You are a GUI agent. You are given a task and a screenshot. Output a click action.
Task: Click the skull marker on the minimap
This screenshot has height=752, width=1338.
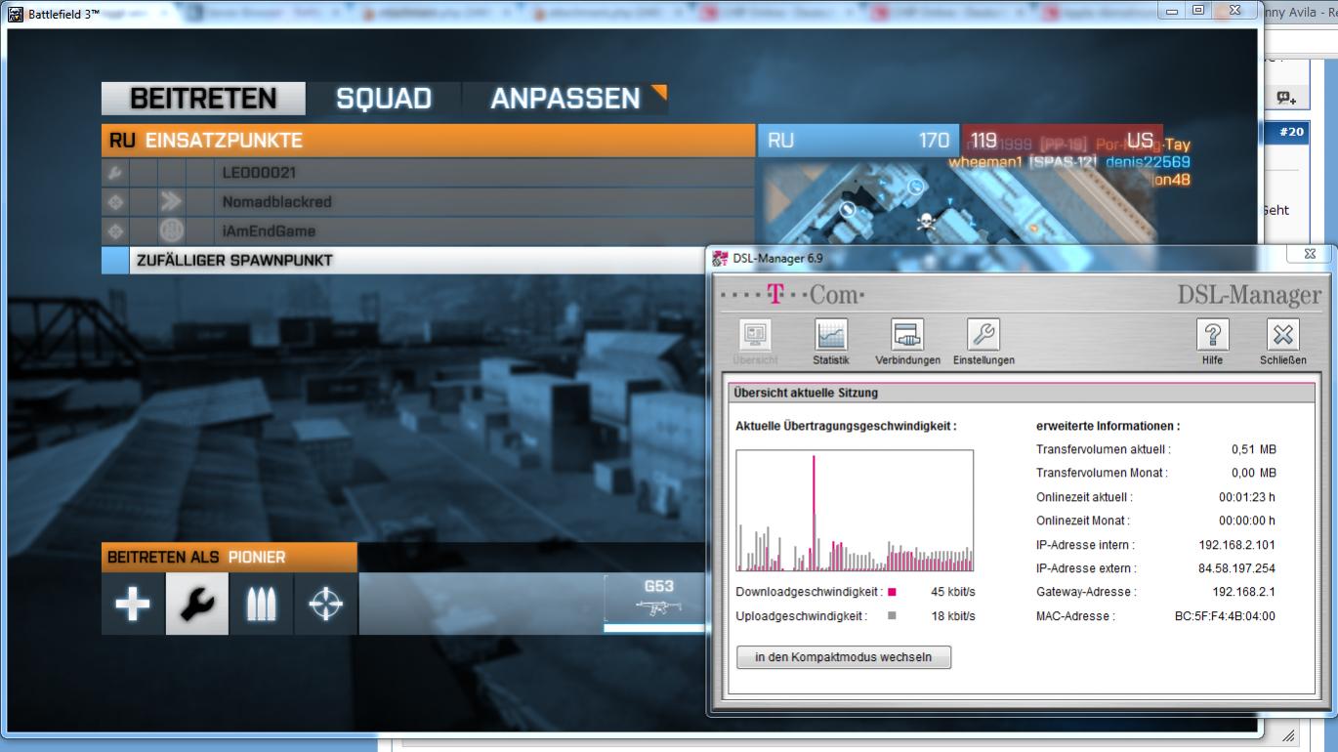tap(925, 224)
